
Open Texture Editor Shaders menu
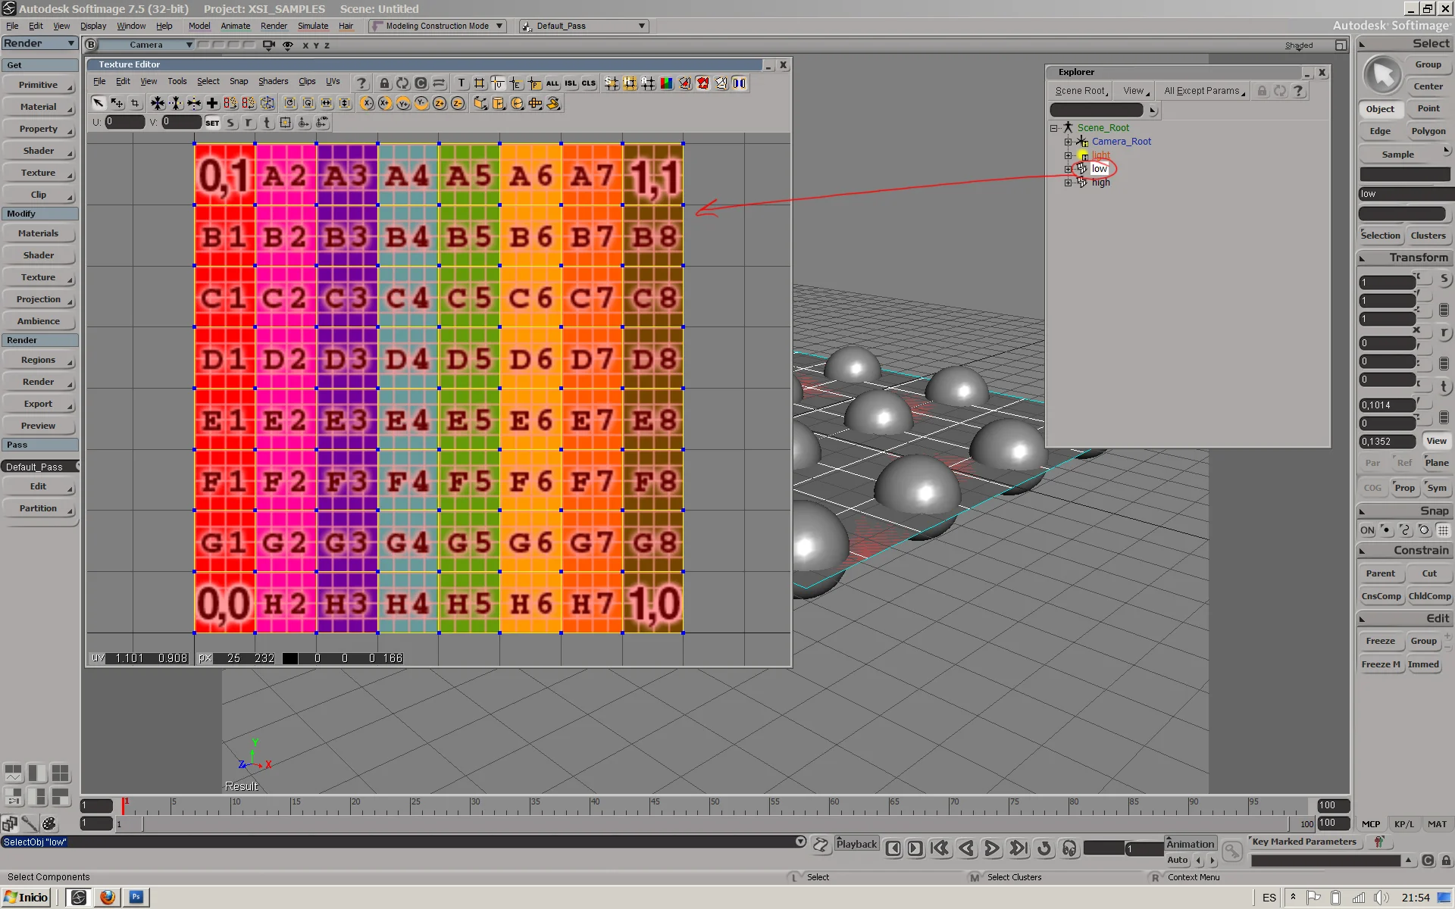click(273, 82)
